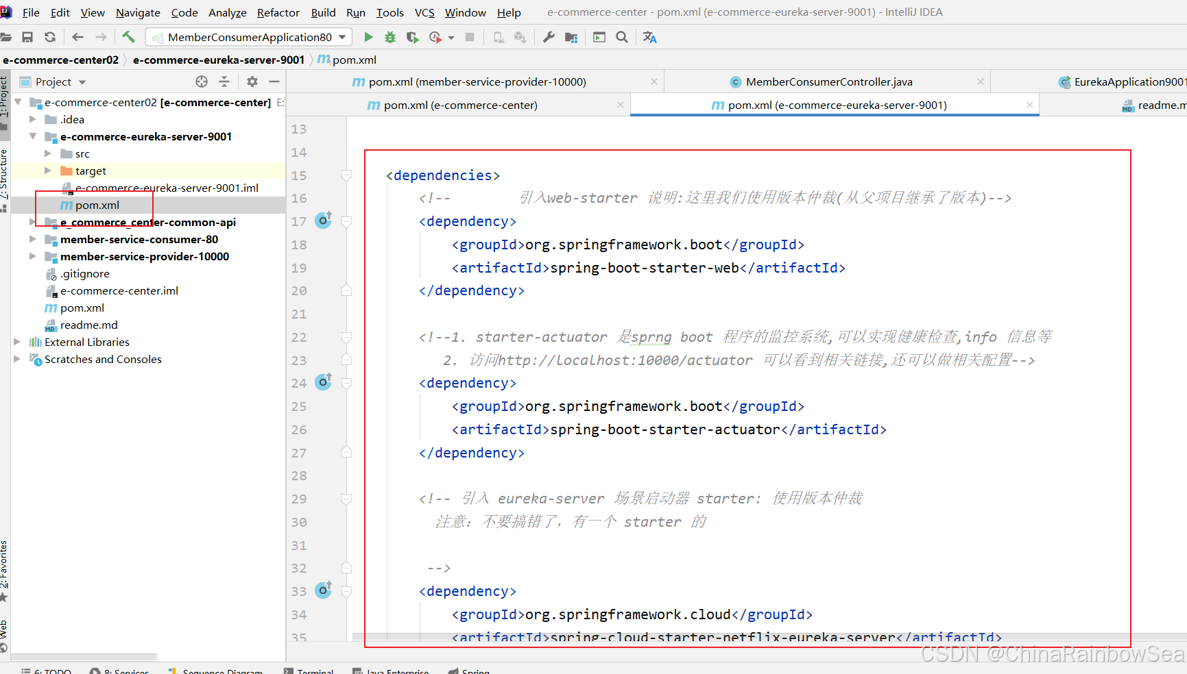1187x674 pixels.
Task: Collapse the e-commerce-eureka-server-9001 module node
Action: tap(32, 136)
